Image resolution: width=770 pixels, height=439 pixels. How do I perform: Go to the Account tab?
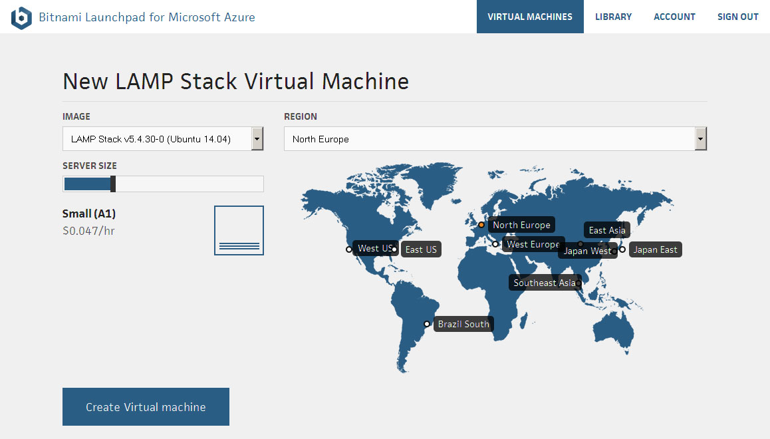tap(674, 17)
